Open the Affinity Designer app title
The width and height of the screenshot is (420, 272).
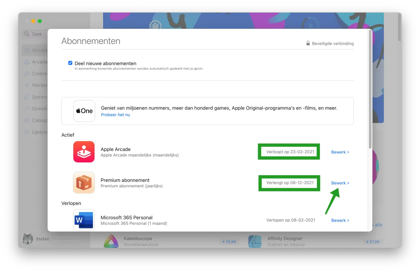click(x=285, y=238)
